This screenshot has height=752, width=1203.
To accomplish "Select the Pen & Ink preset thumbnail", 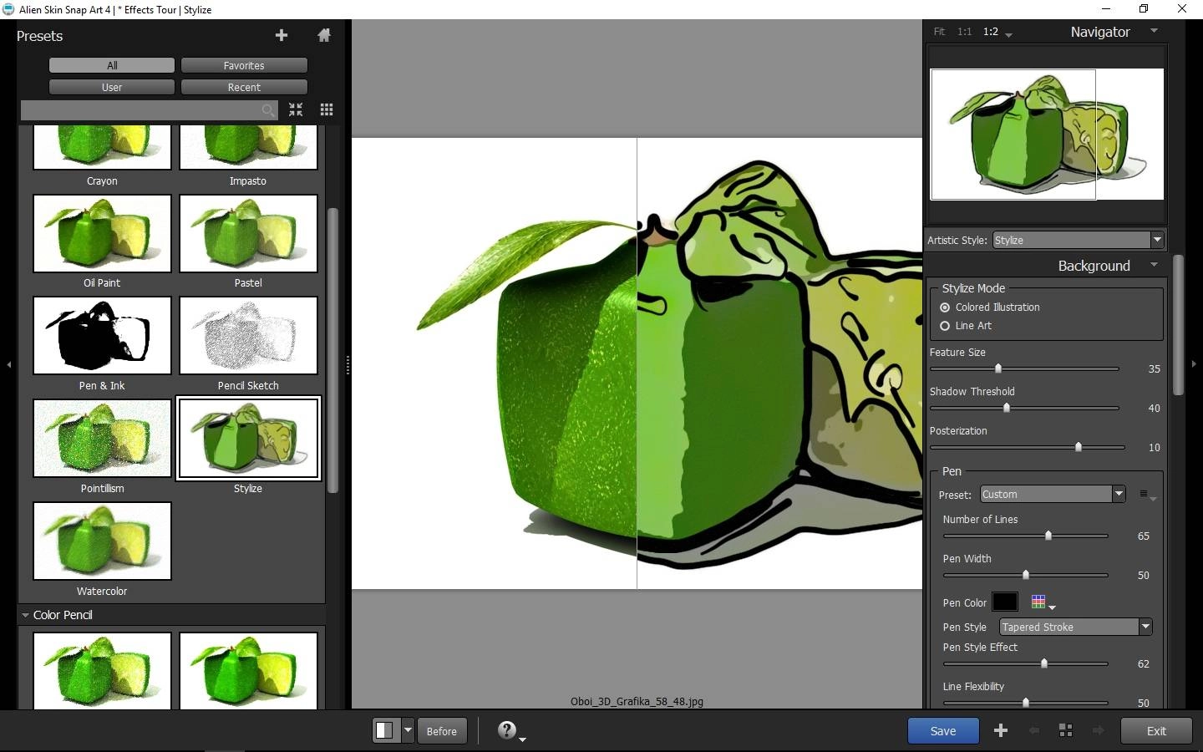I will (102, 336).
